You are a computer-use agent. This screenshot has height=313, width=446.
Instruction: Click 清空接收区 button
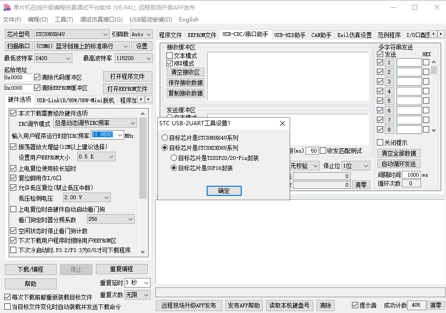[186, 72]
